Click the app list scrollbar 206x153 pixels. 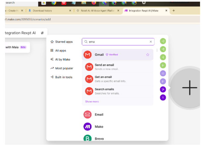(x=157, y=50)
